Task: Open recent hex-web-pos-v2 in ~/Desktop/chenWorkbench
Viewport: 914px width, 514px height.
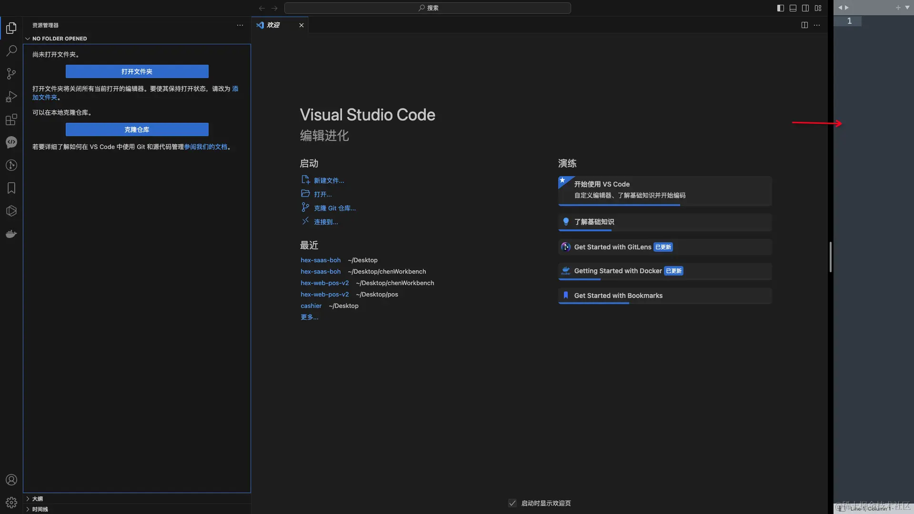Action: (x=324, y=283)
